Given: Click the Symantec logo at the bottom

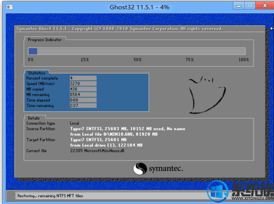Looking at the screenshot, I should coord(158,169).
